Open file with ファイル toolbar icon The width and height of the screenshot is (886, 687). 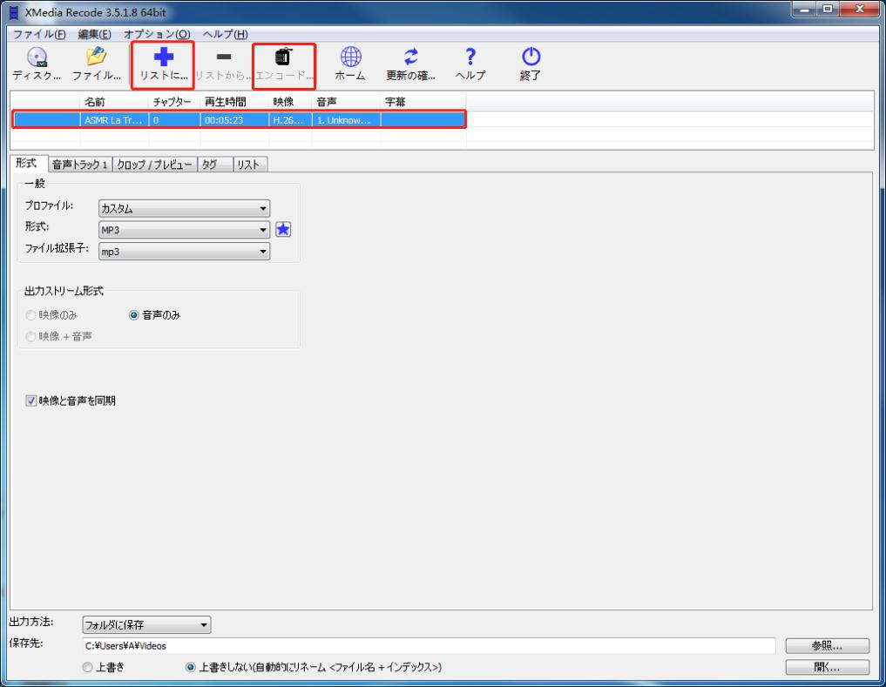(97, 64)
